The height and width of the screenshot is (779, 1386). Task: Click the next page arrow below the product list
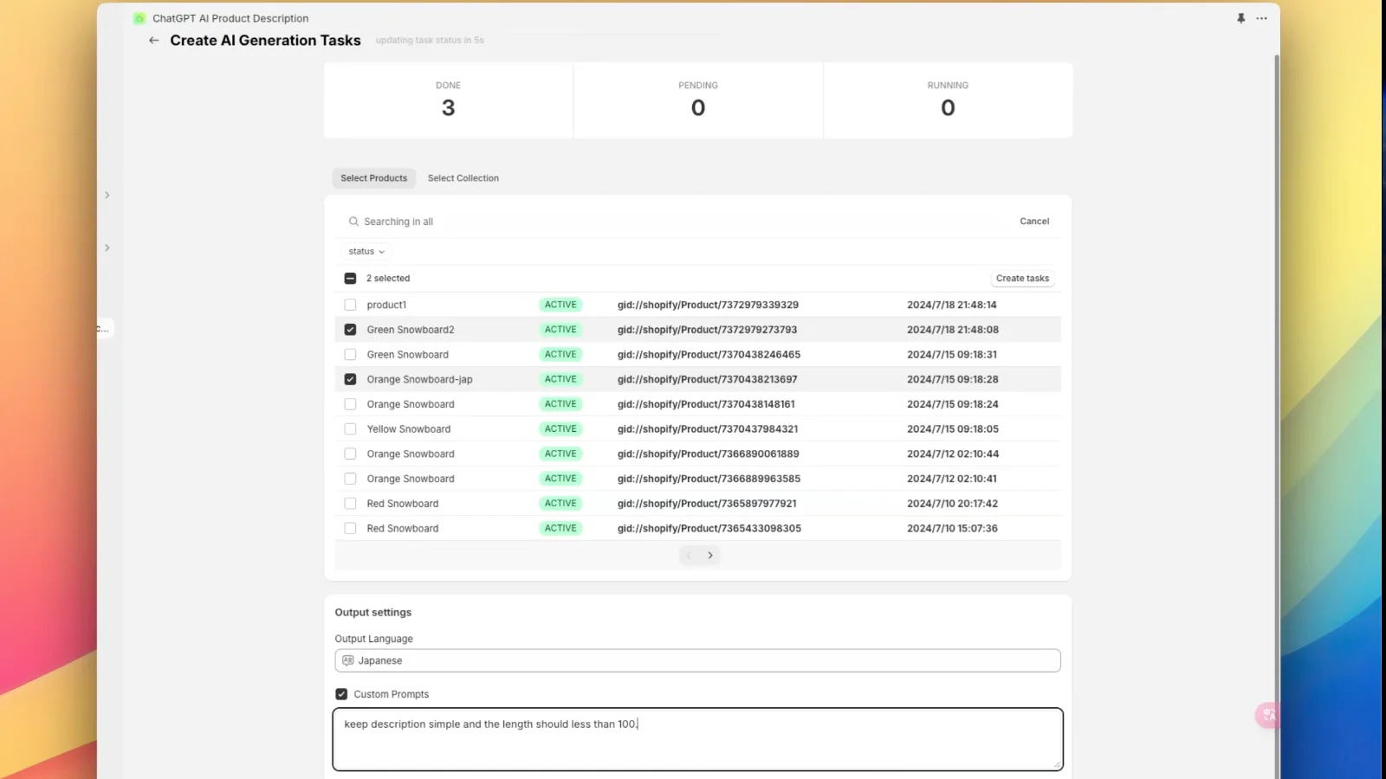710,555
